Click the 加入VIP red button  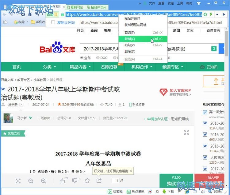209,181
